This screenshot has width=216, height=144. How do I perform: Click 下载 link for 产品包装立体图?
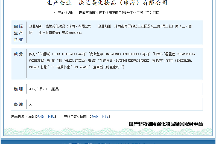tap(104, 116)
